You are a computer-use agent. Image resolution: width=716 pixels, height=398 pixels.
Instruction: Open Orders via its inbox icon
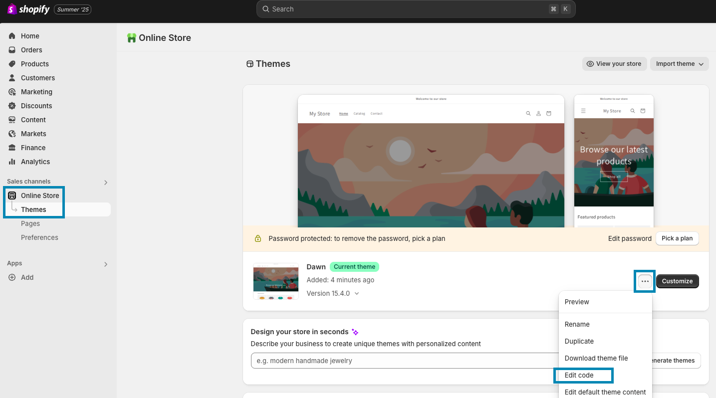(x=12, y=50)
